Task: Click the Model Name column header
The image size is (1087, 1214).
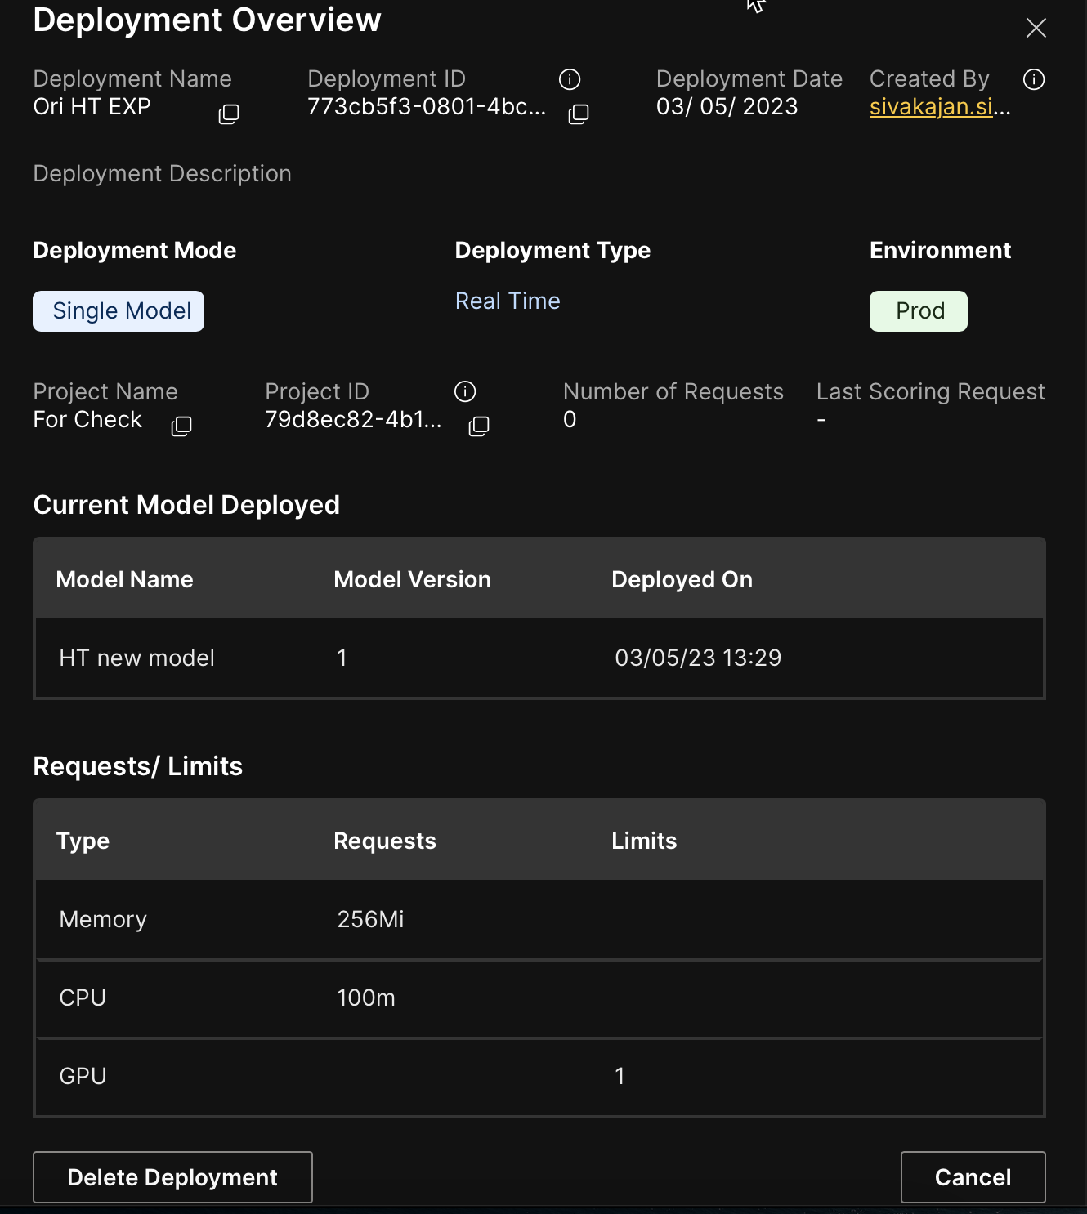Action: click(125, 579)
